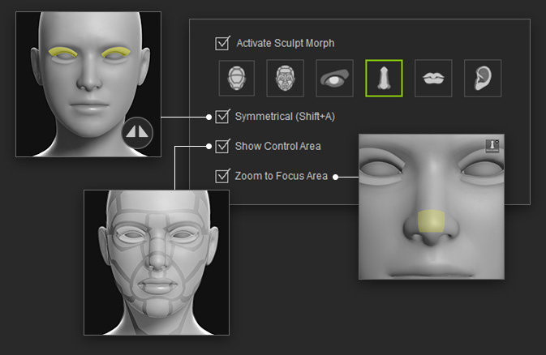Image resolution: width=546 pixels, height=355 pixels.
Task: Select the nose sculpt region icon
Action: point(384,78)
